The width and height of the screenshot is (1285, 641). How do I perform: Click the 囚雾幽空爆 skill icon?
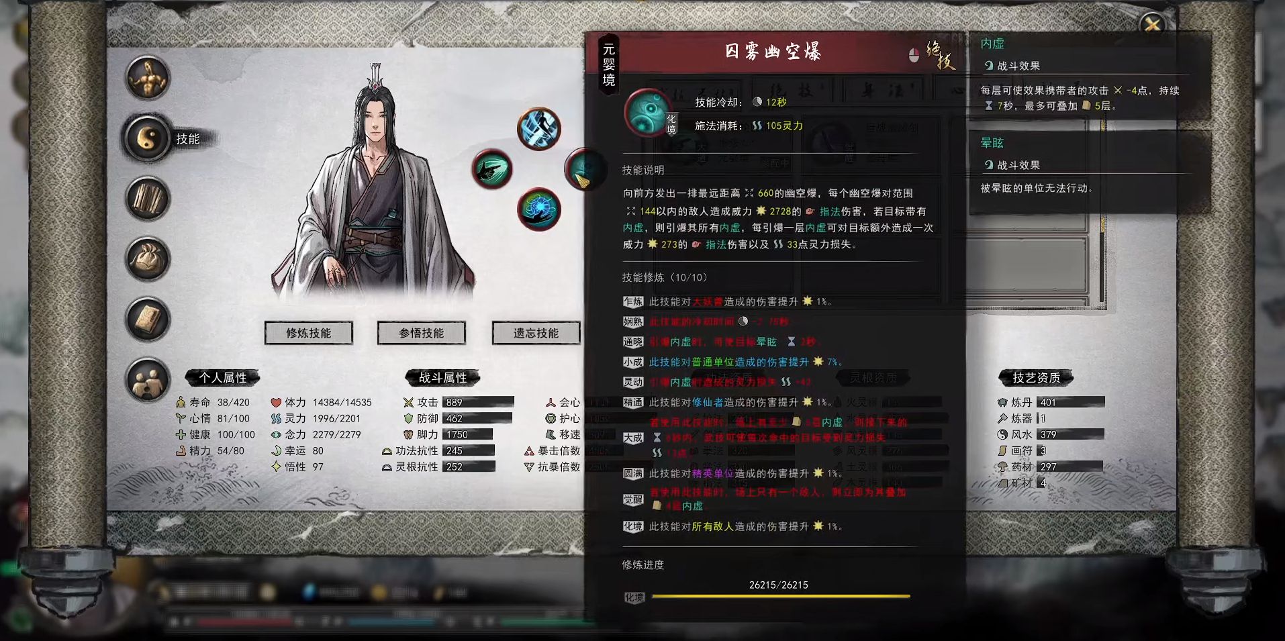tap(649, 112)
